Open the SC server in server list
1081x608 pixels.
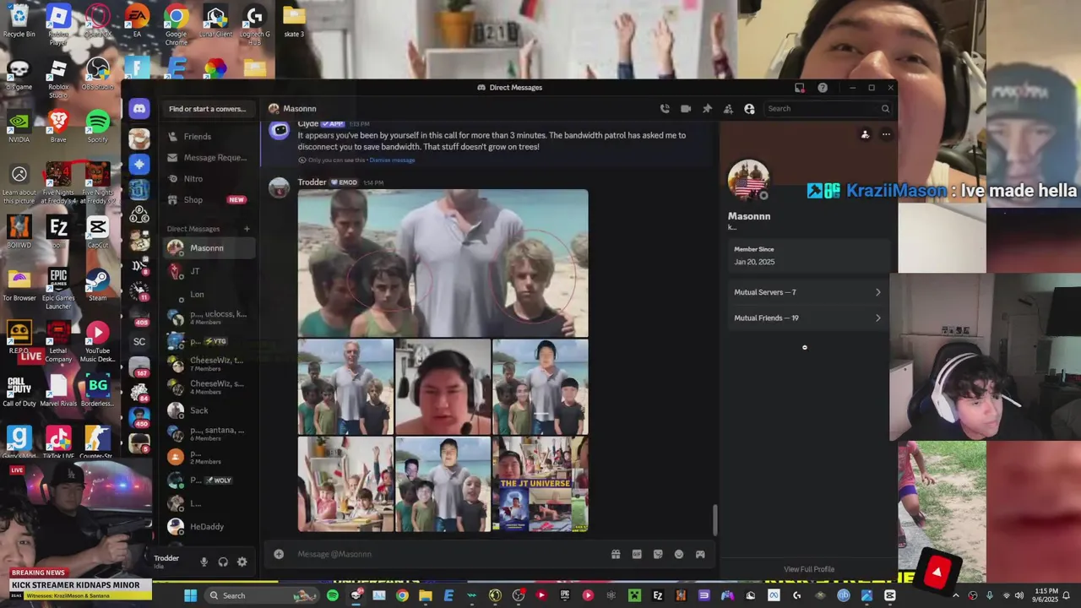[139, 341]
